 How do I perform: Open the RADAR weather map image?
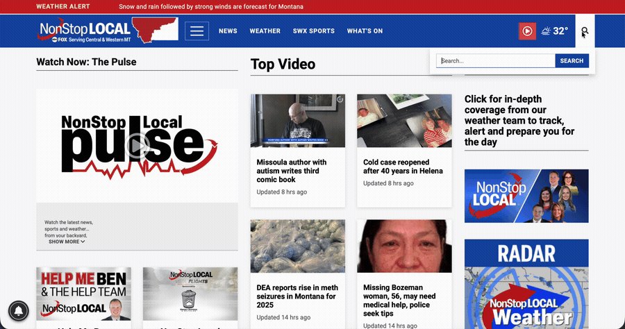point(526,284)
